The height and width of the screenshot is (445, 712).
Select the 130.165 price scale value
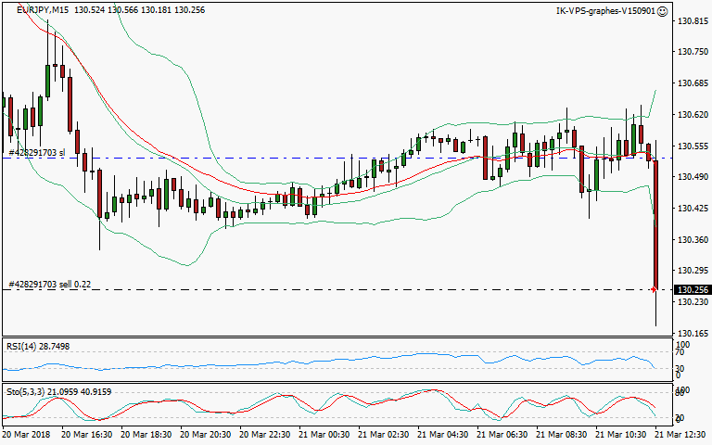693,333
